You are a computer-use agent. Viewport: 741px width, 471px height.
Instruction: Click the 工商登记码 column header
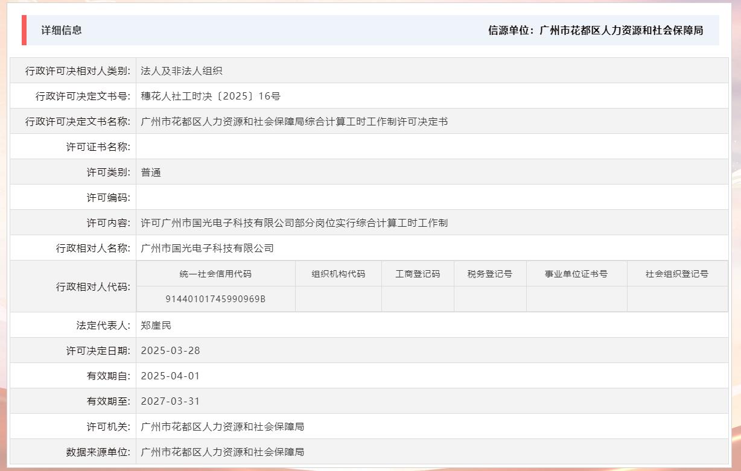tap(418, 273)
